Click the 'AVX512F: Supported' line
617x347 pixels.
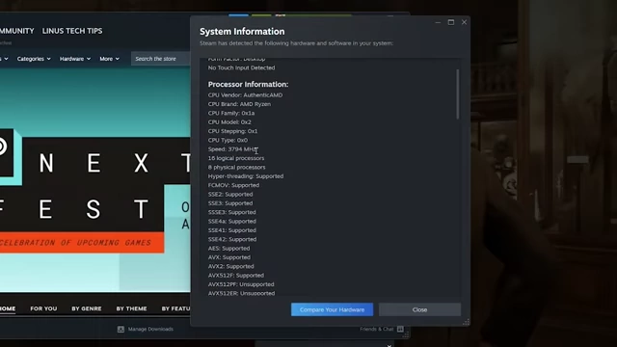point(235,276)
